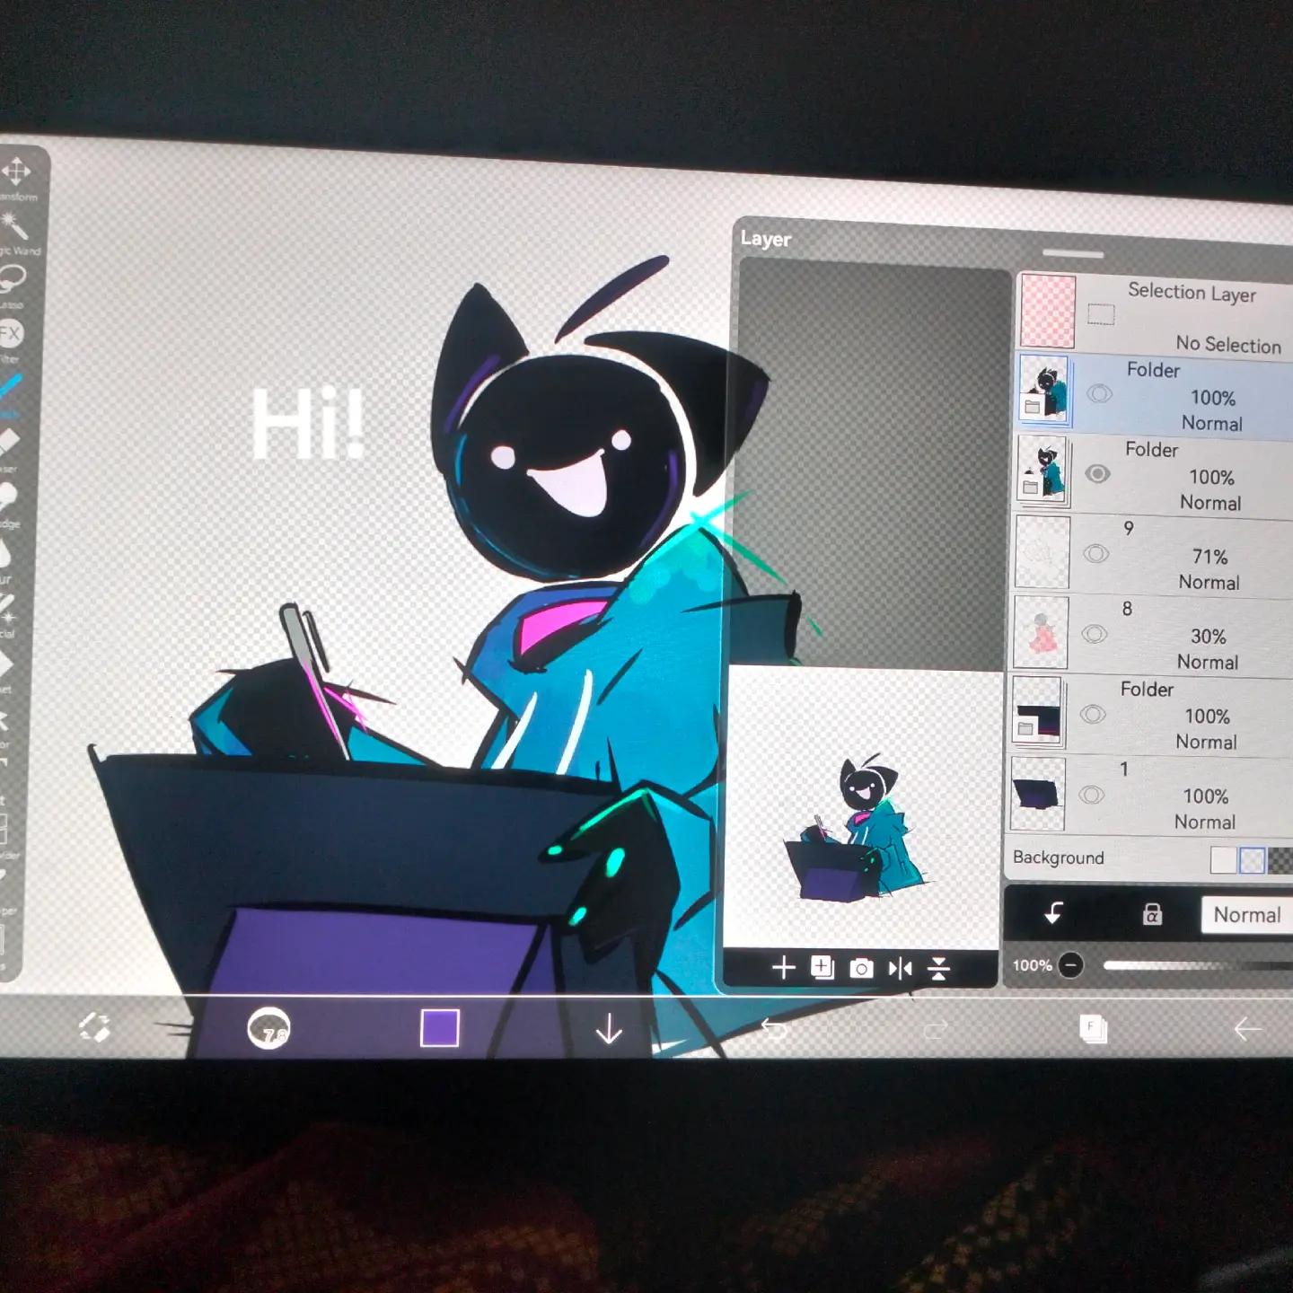Click the "71%" opacity on layer 9
This screenshot has height=1293, width=1293.
click(x=1209, y=557)
